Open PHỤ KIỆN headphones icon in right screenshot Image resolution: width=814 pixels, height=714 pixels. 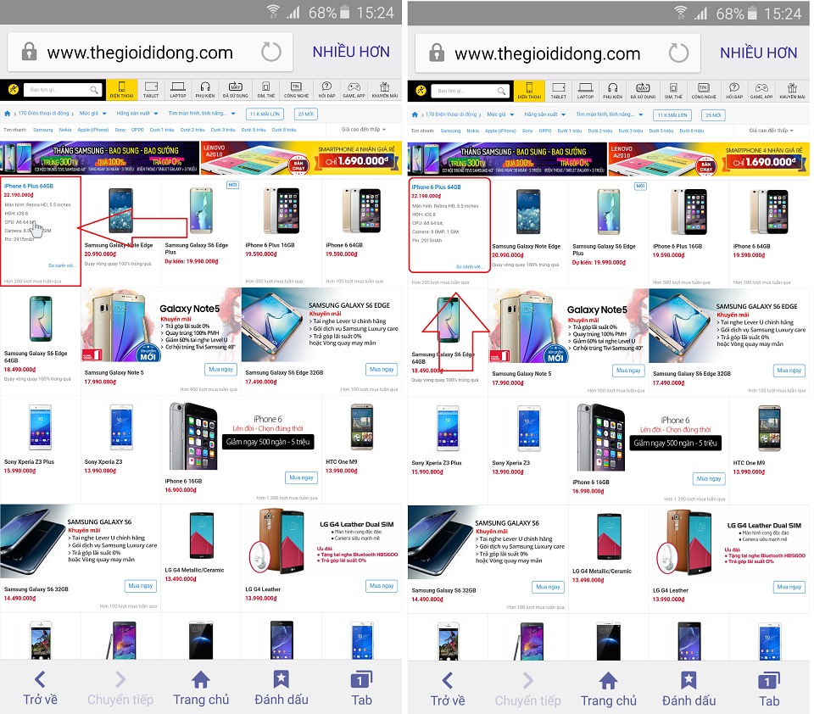pyautogui.click(x=612, y=91)
